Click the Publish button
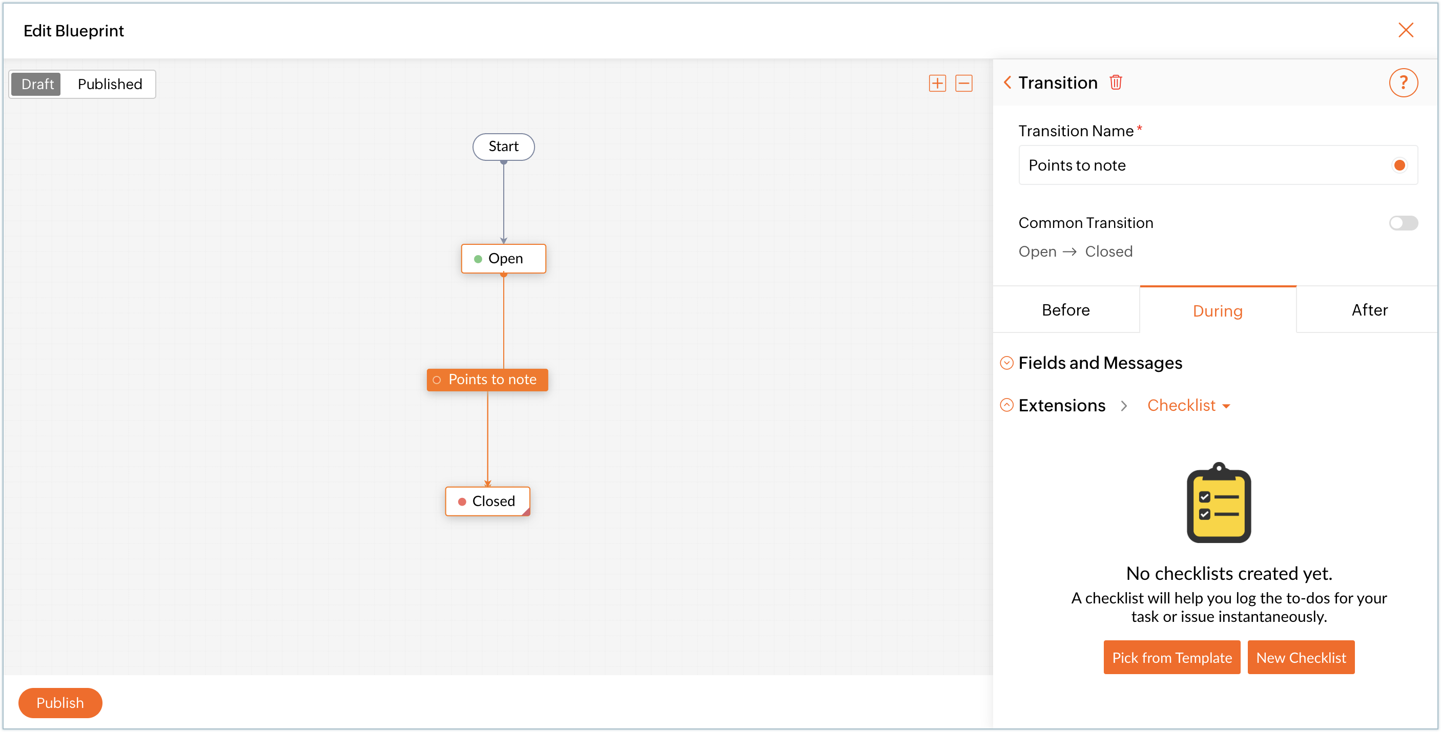Screen dimensions: 1441x732 60,702
